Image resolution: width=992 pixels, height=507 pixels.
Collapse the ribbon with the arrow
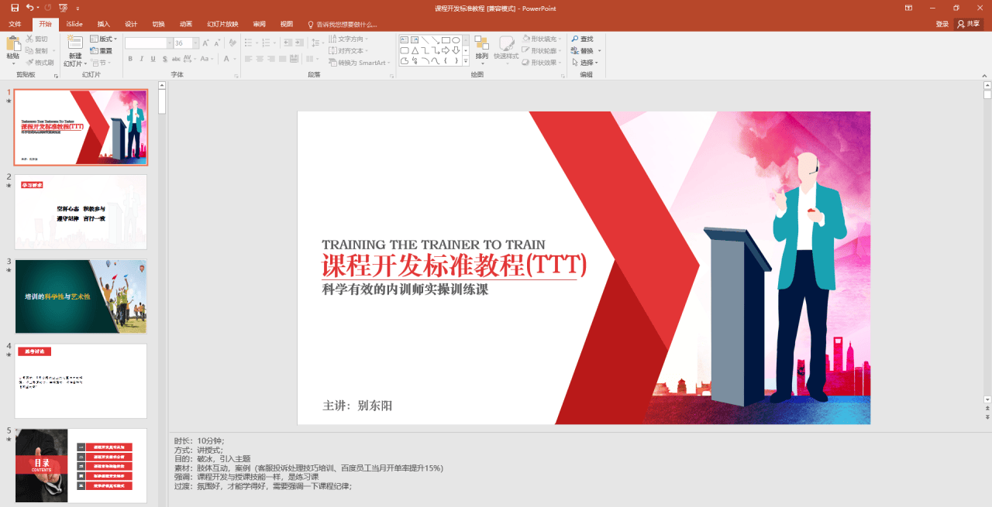986,75
